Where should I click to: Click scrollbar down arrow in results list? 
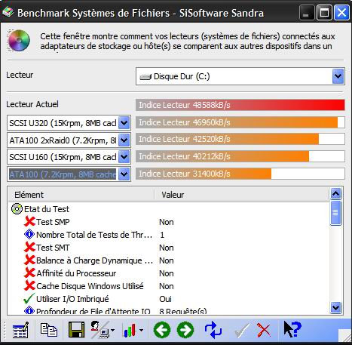click(336, 307)
